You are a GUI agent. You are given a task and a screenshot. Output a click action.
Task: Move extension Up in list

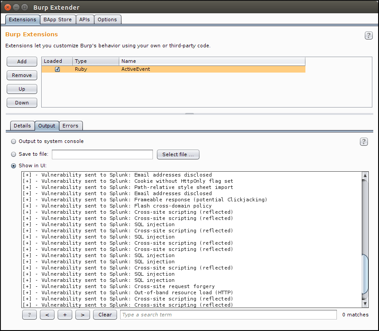pyautogui.click(x=22, y=89)
